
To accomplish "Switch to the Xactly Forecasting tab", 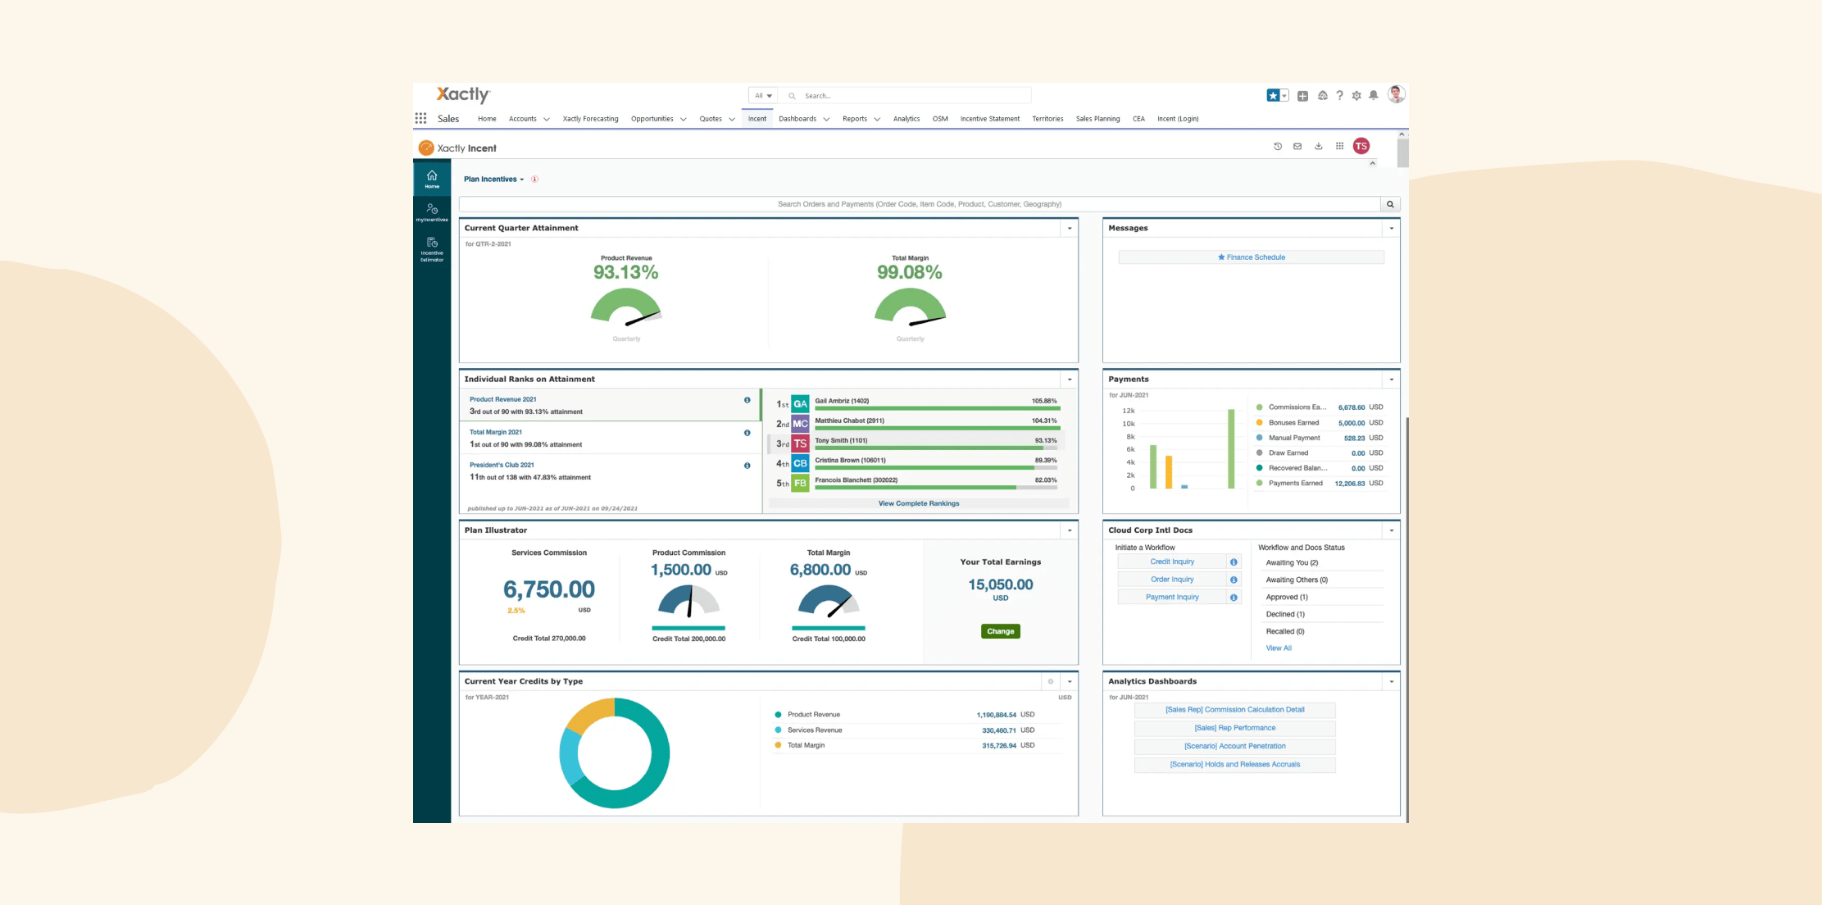I will coord(590,119).
